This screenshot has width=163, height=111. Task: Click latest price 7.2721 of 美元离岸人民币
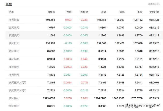[51, 90]
